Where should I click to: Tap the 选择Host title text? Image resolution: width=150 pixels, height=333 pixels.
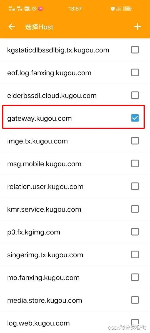[39, 27]
